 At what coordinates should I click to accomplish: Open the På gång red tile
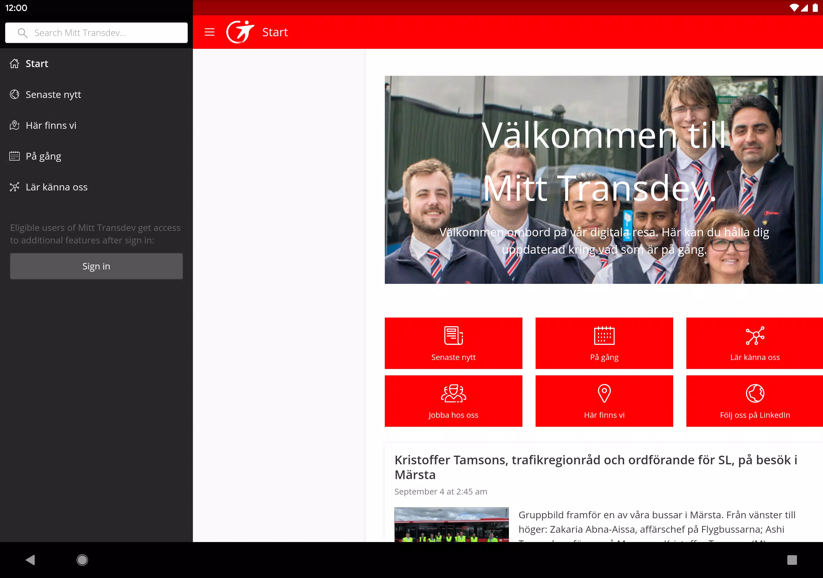pos(604,343)
